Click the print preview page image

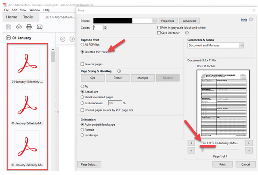click(x=223, y=104)
